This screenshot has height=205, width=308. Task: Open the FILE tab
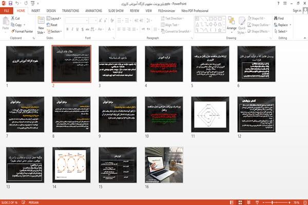[7, 11]
